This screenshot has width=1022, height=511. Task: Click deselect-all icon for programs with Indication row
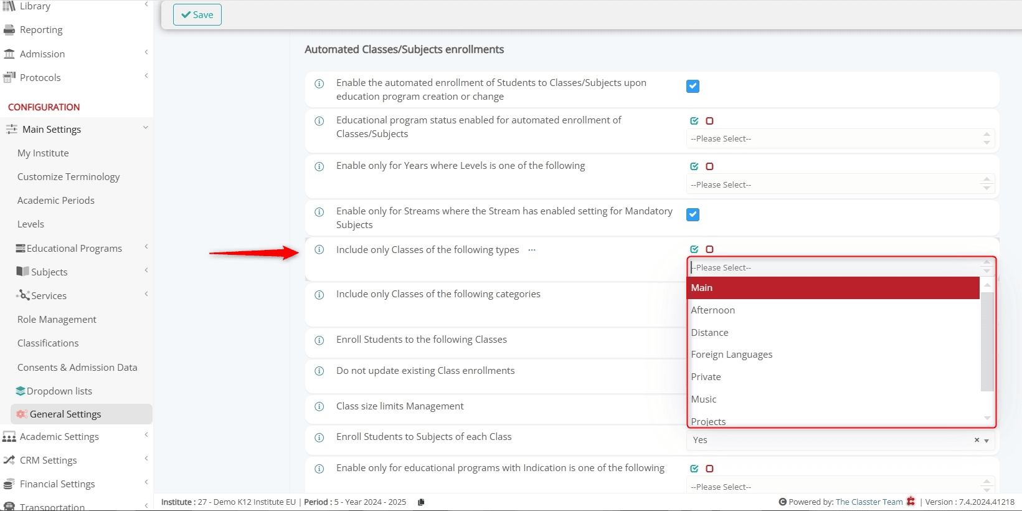coord(709,469)
